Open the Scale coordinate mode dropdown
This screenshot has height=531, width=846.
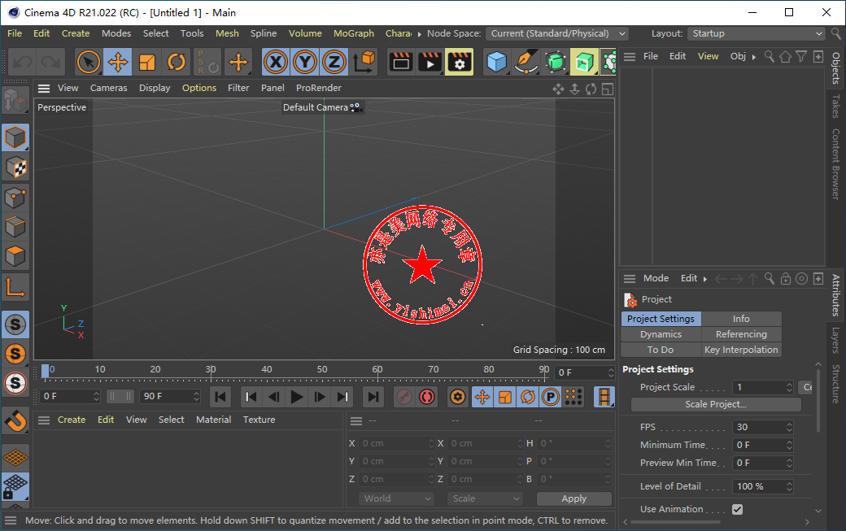tap(485, 498)
